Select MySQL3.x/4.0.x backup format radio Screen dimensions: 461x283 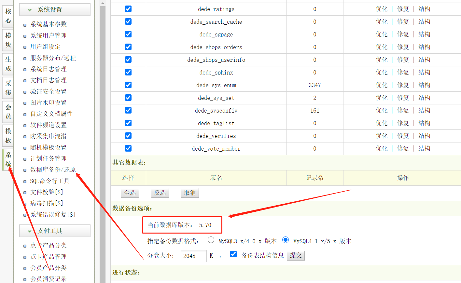coord(211,240)
